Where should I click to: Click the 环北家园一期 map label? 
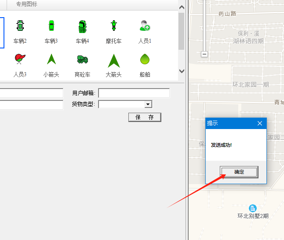click(251, 85)
